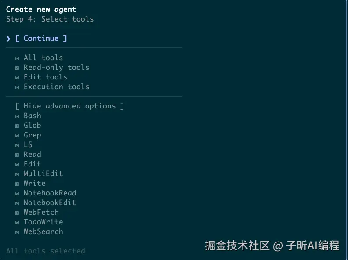Toggle the Edit tools checkbox

(x=17, y=77)
